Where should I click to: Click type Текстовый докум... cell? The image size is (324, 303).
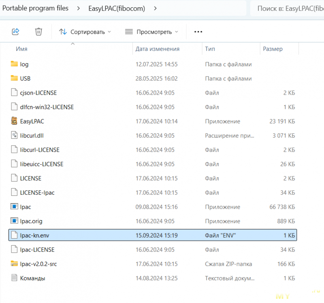point(230,278)
